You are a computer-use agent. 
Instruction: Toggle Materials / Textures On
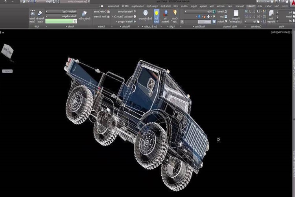(x=124, y=17)
